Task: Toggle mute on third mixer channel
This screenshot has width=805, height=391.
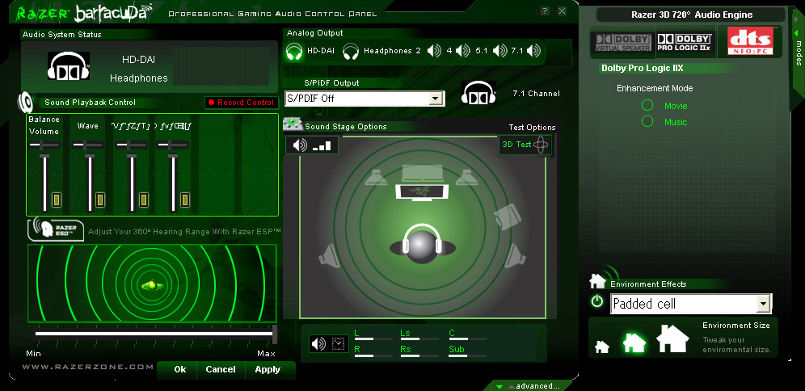Action: coord(144,199)
